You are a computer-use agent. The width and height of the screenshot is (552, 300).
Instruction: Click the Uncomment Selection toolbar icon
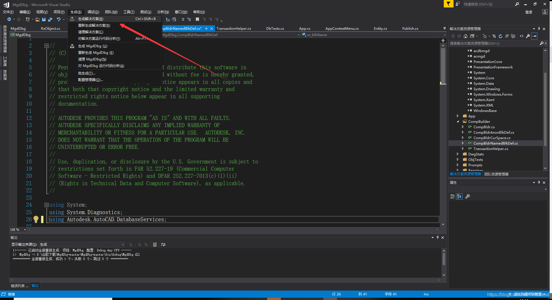click(x=189, y=19)
